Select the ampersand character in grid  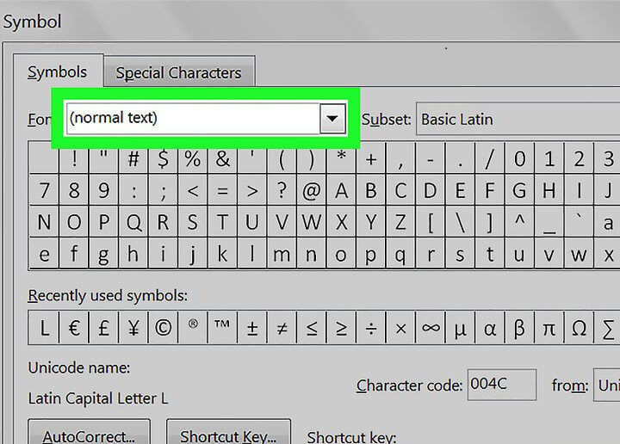tap(222, 159)
